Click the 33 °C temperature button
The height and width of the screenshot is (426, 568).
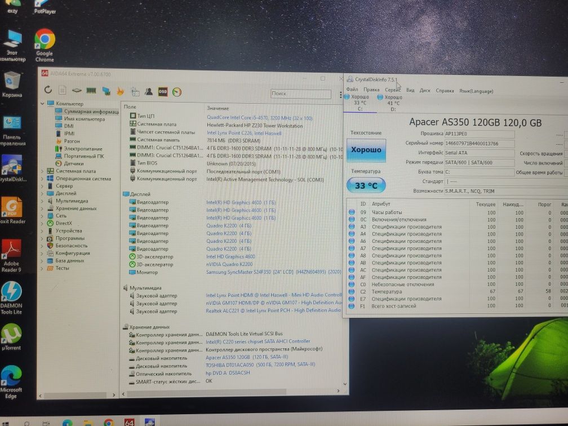[366, 185]
